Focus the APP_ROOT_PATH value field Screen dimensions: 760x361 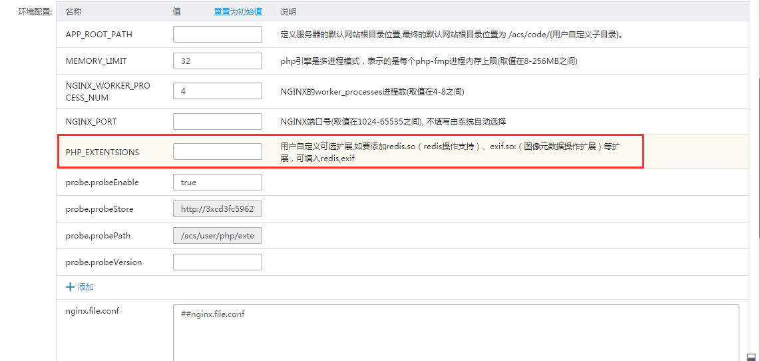coord(218,35)
